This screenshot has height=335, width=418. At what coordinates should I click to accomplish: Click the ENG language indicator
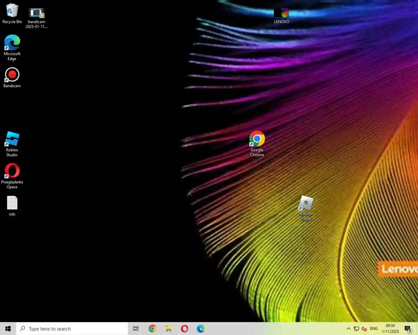click(374, 328)
